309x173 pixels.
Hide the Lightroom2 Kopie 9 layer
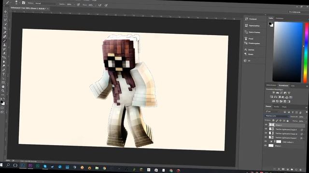(x=266, y=129)
